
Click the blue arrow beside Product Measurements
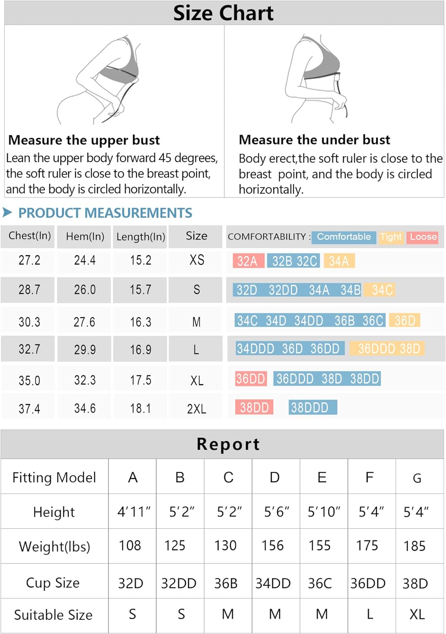click(x=7, y=212)
